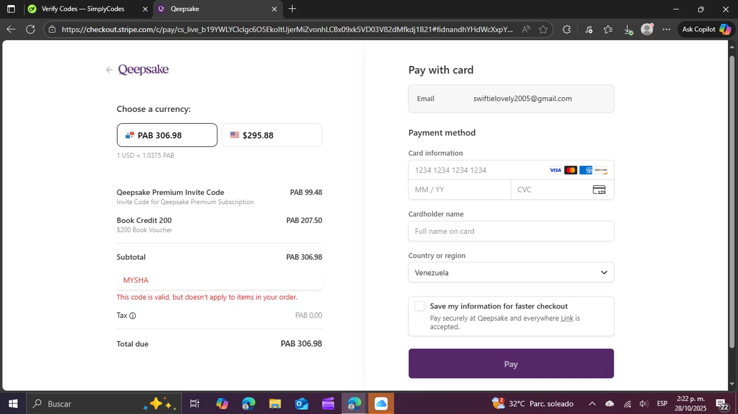Open the clock showing 2:22 p. m.

[x=690, y=404]
